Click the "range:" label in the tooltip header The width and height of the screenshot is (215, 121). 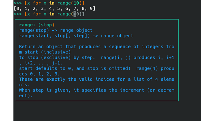click(27, 25)
